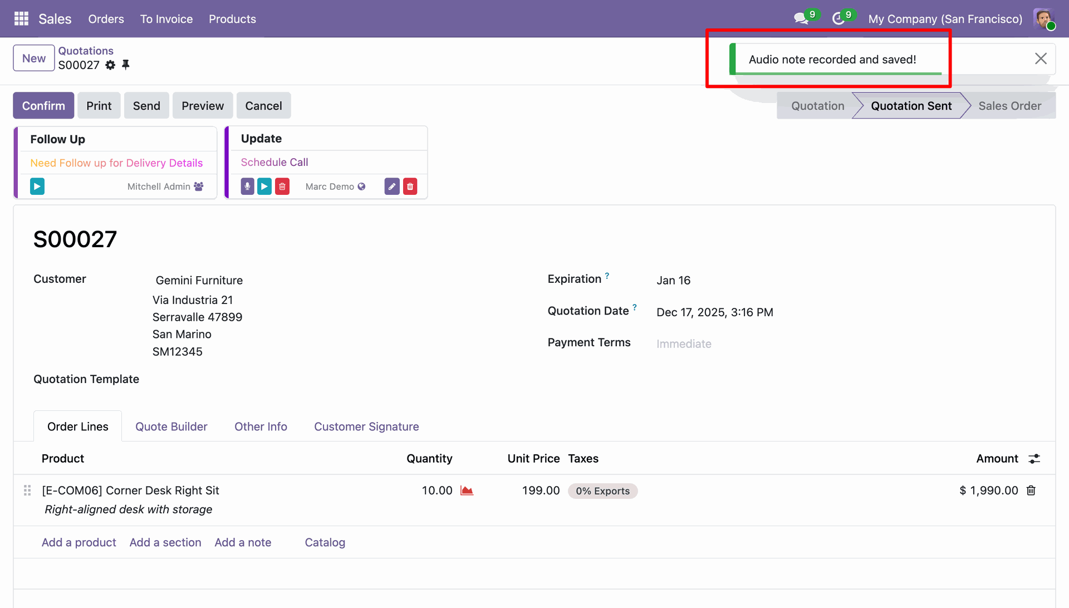Edit the Update note with pencil icon

(x=392, y=187)
